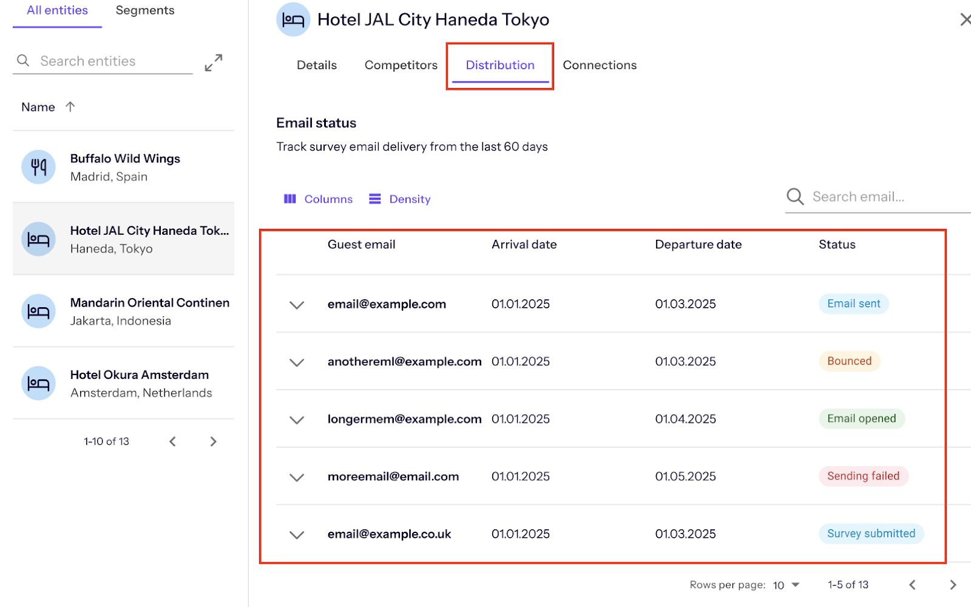971x607 pixels.
Task: Go to previous page of email table
Action: (x=912, y=585)
